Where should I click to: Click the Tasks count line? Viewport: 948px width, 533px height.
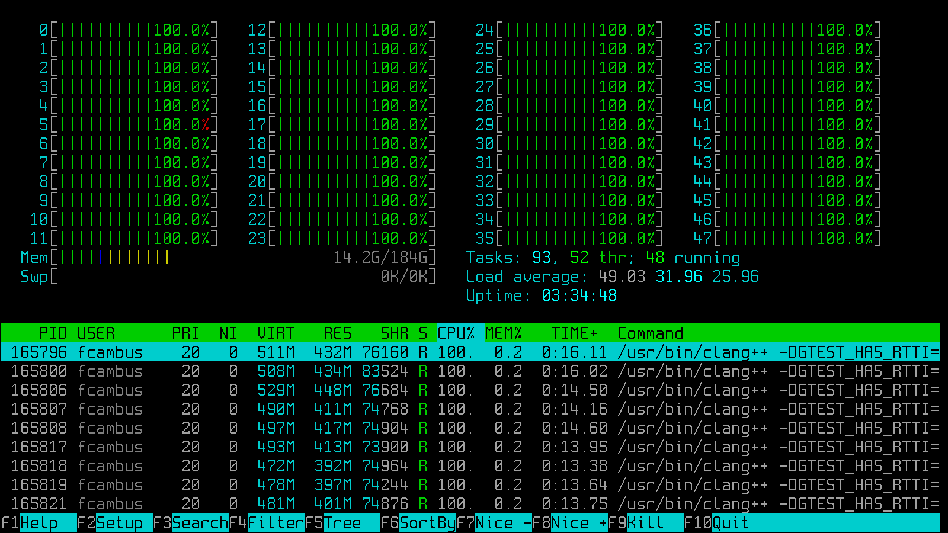[x=603, y=258]
